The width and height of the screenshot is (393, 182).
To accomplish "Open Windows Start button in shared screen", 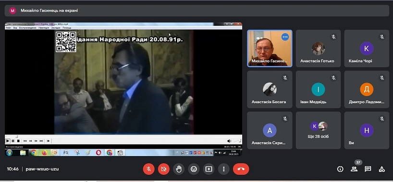I will (x=9, y=153).
